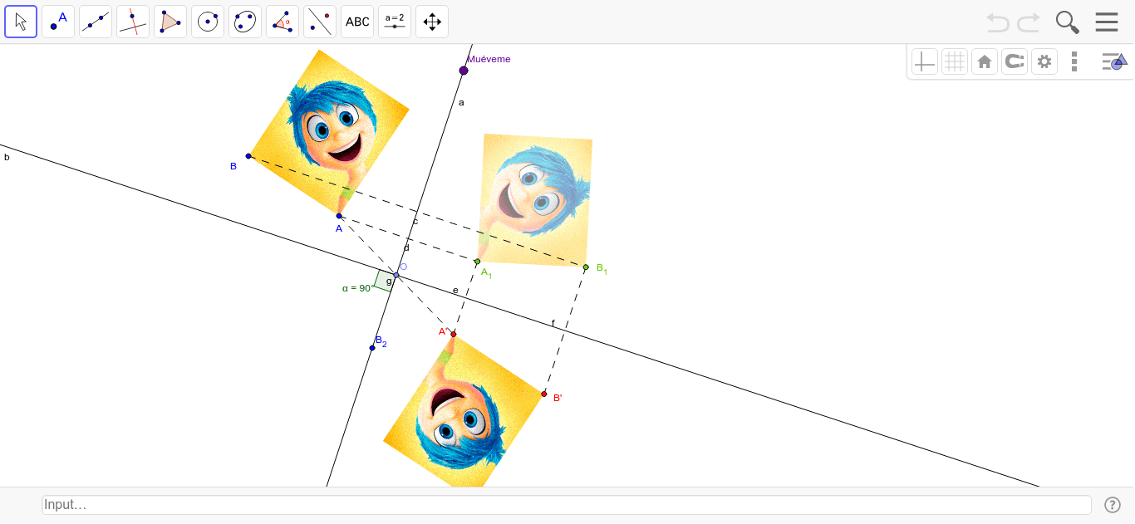Open input help question mark
Image resolution: width=1135 pixels, height=524 pixels.
[1113, 505]
